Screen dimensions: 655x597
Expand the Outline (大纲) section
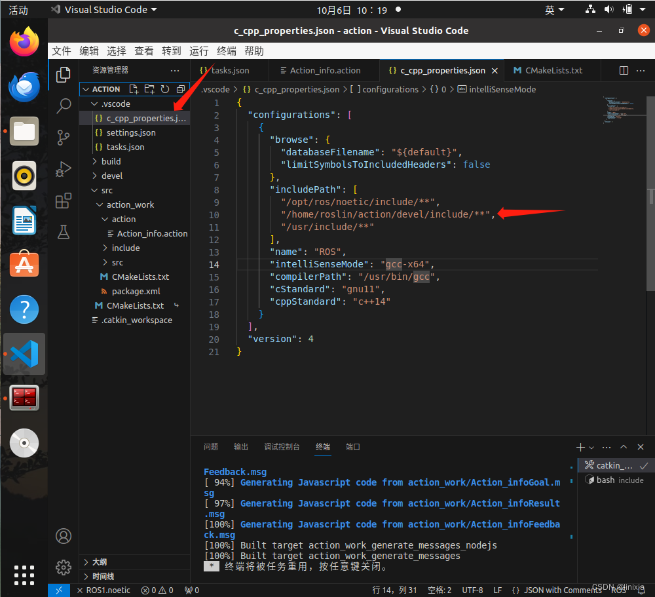click(134, 562)
